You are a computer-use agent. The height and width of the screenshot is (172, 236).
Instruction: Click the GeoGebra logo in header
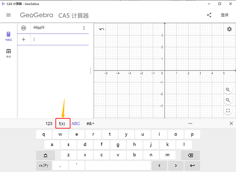37,15
